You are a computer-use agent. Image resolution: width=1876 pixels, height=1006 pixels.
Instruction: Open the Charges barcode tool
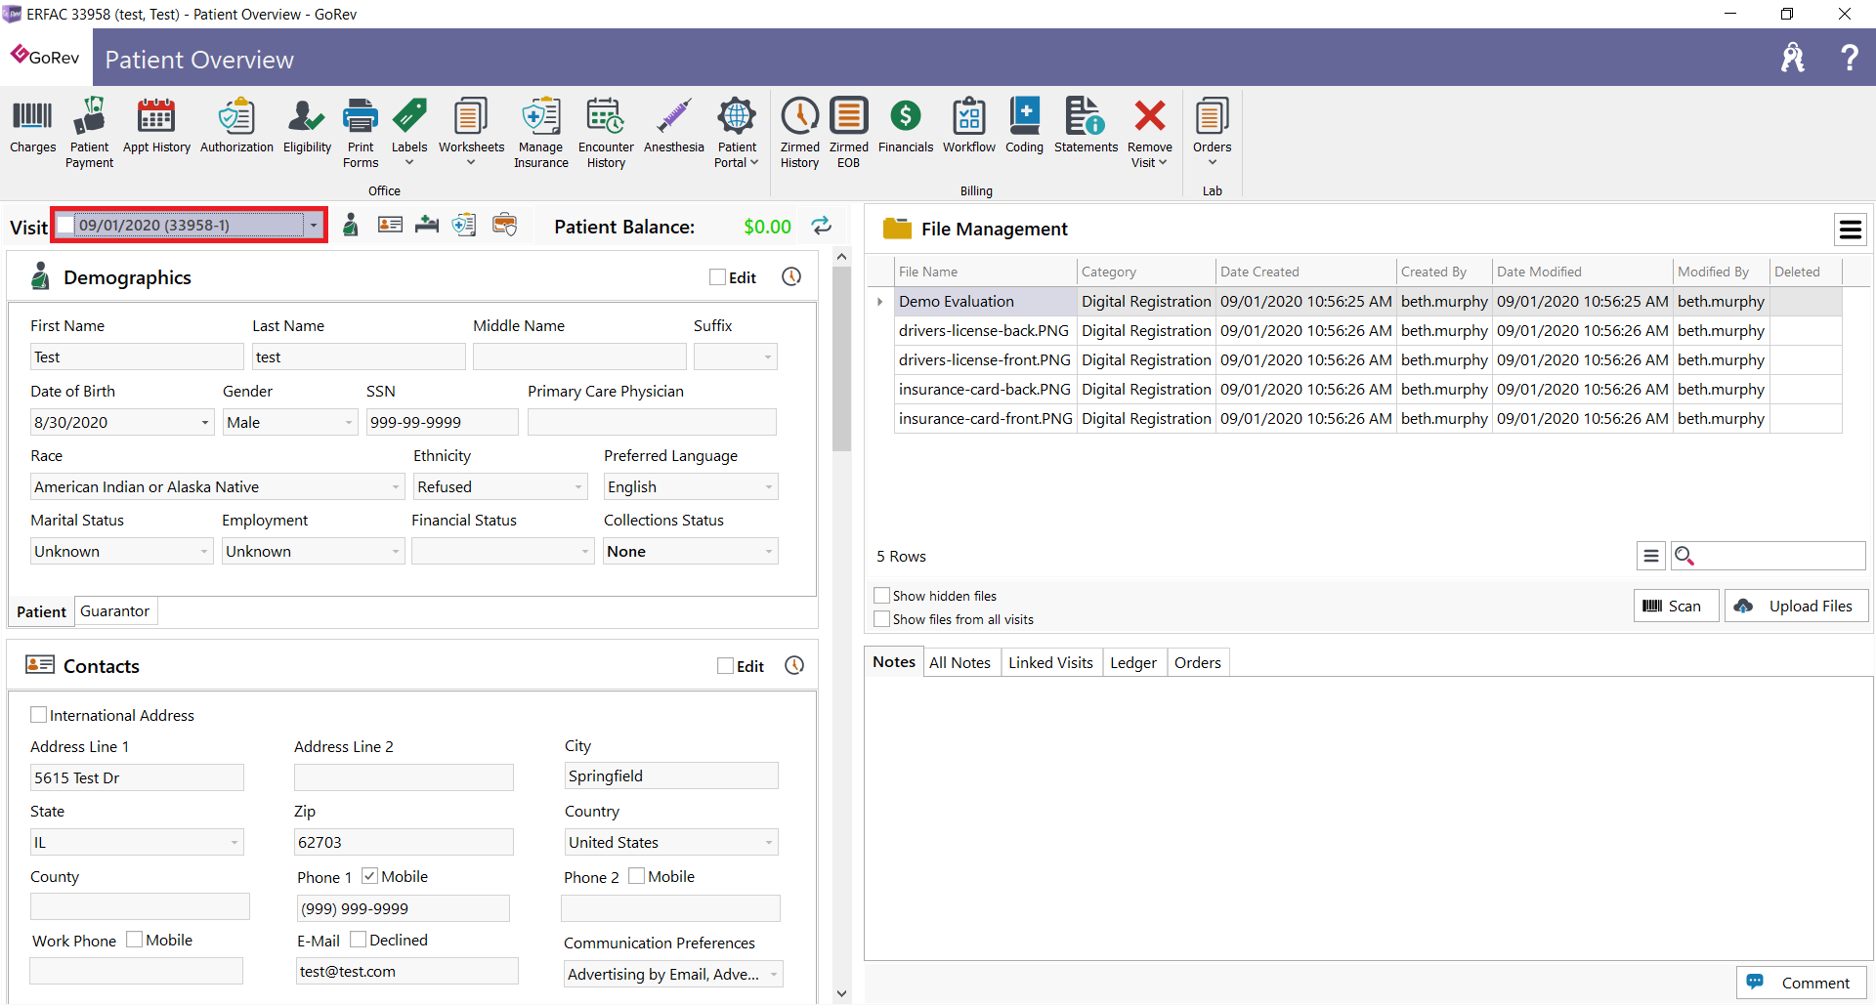(32, 126)
